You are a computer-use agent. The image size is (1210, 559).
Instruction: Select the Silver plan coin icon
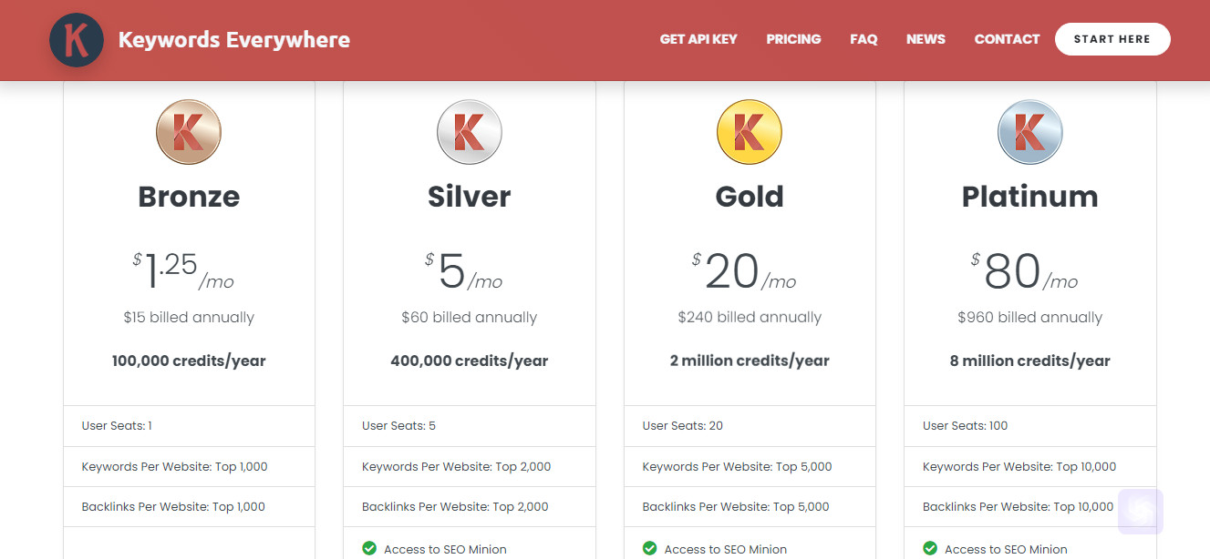pyautogui.click(x=470, y=132)
